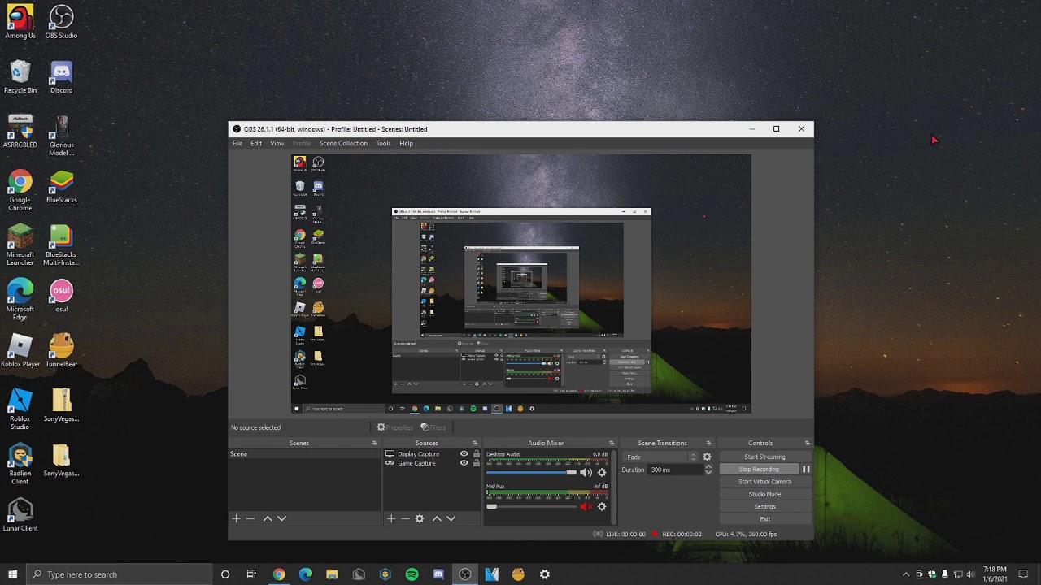Click Stop Recording button

point(759,469)
